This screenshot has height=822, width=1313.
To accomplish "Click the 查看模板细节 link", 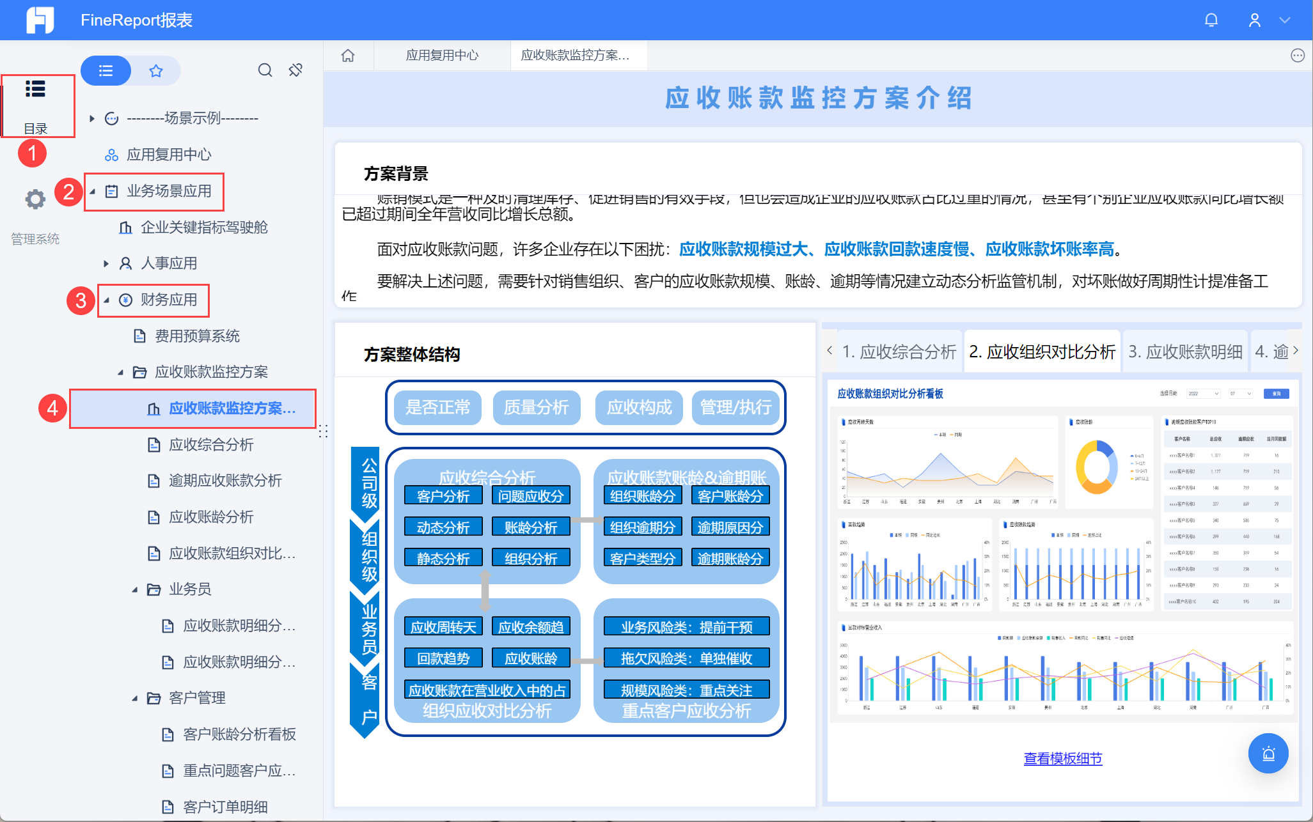I will point(1062,759).
